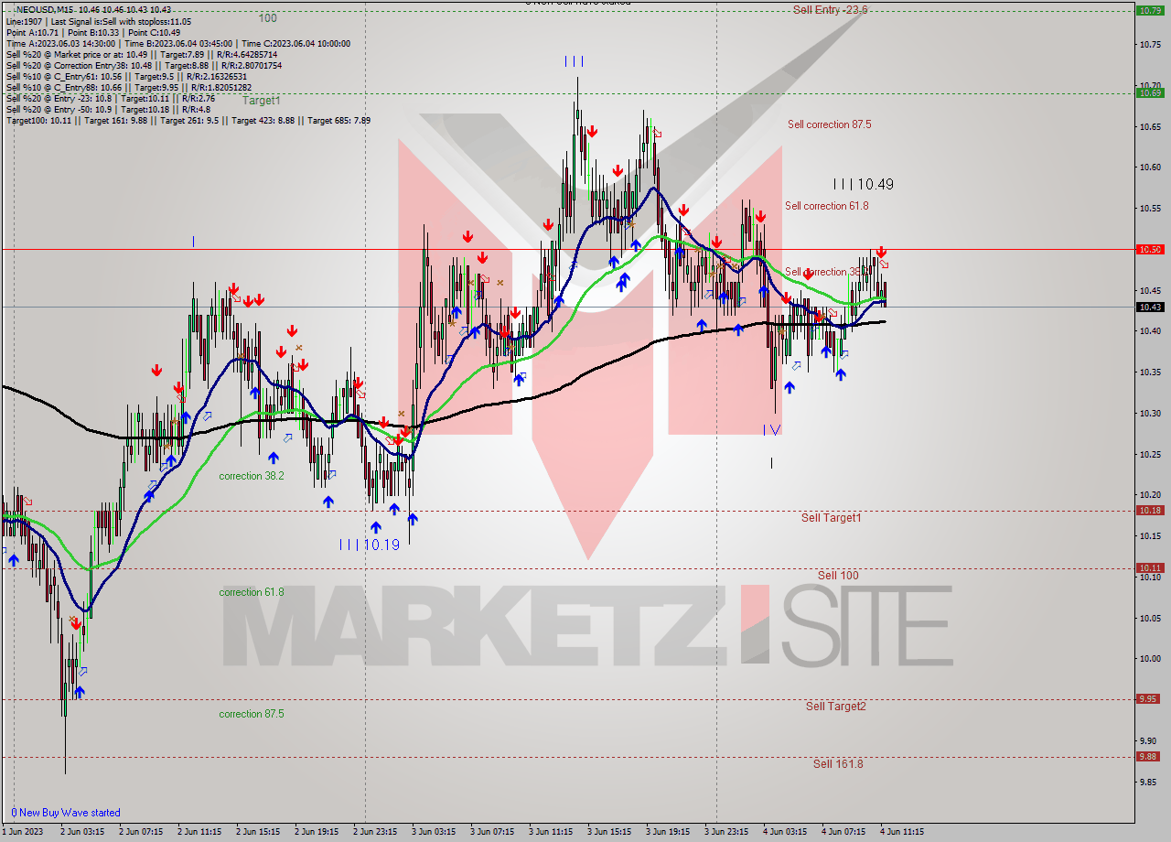The height and width of the screenshot is (842, 1171).
Task: Click the 'Sell correction 87.5' label
Action: 829,124
